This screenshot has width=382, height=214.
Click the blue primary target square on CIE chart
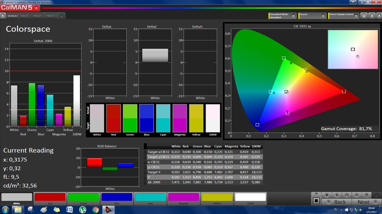pyautogui.click(x=257, y=125)
